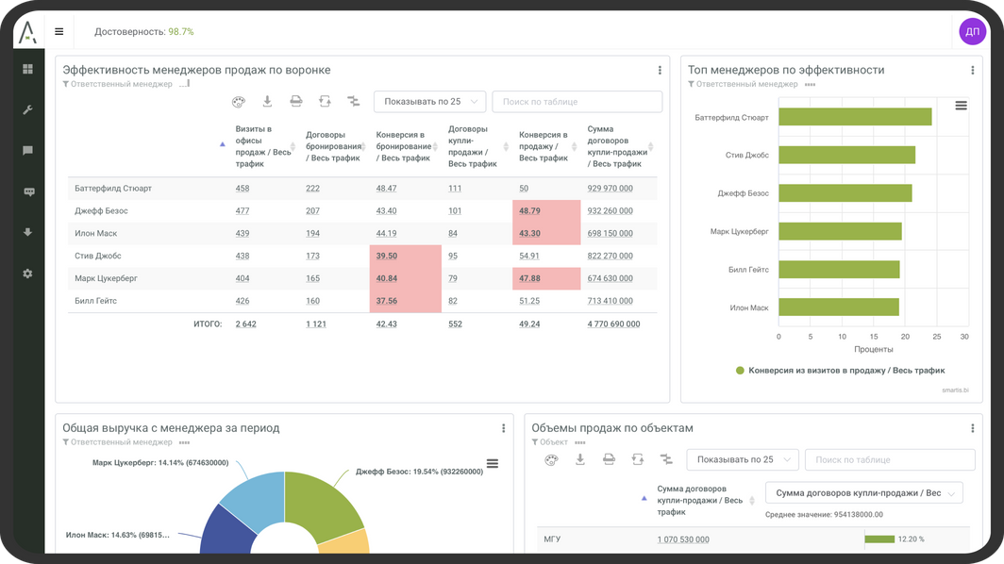Viewport: 1004px width, 564px height.
Task: Click the download icon in 'Объемы продаж по объектам'
Action: (x=580, y=459)
